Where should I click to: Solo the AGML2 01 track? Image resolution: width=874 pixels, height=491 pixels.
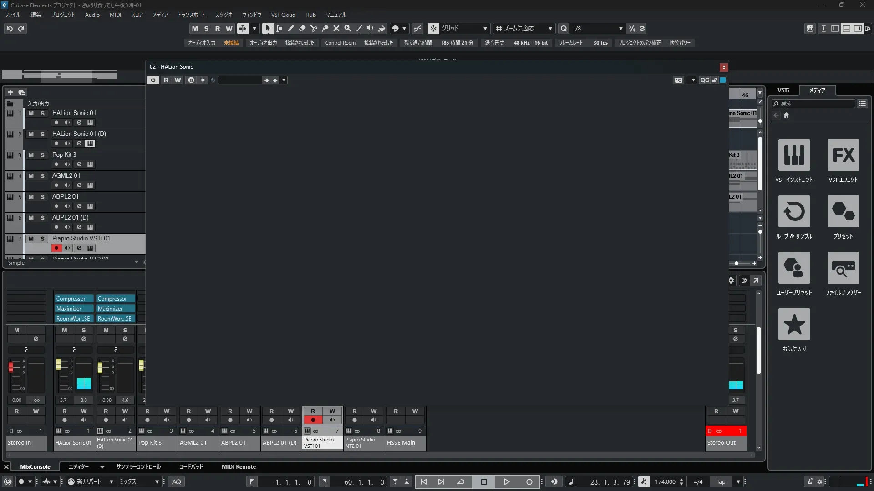click(x=42, y=176)
